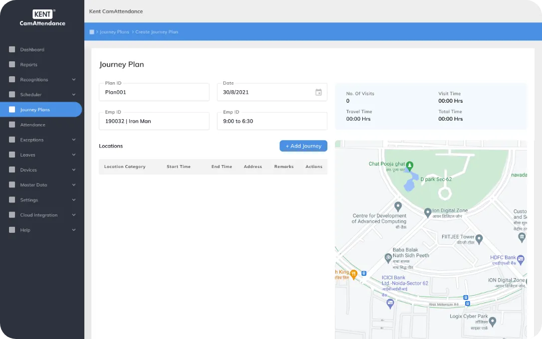
Task: Click the End Time column header
Action: (222, 167)
